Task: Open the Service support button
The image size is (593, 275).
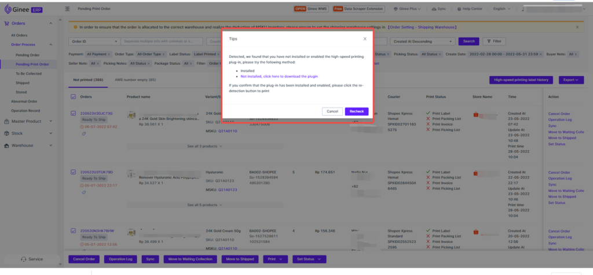Action: [x=32, y=259]
